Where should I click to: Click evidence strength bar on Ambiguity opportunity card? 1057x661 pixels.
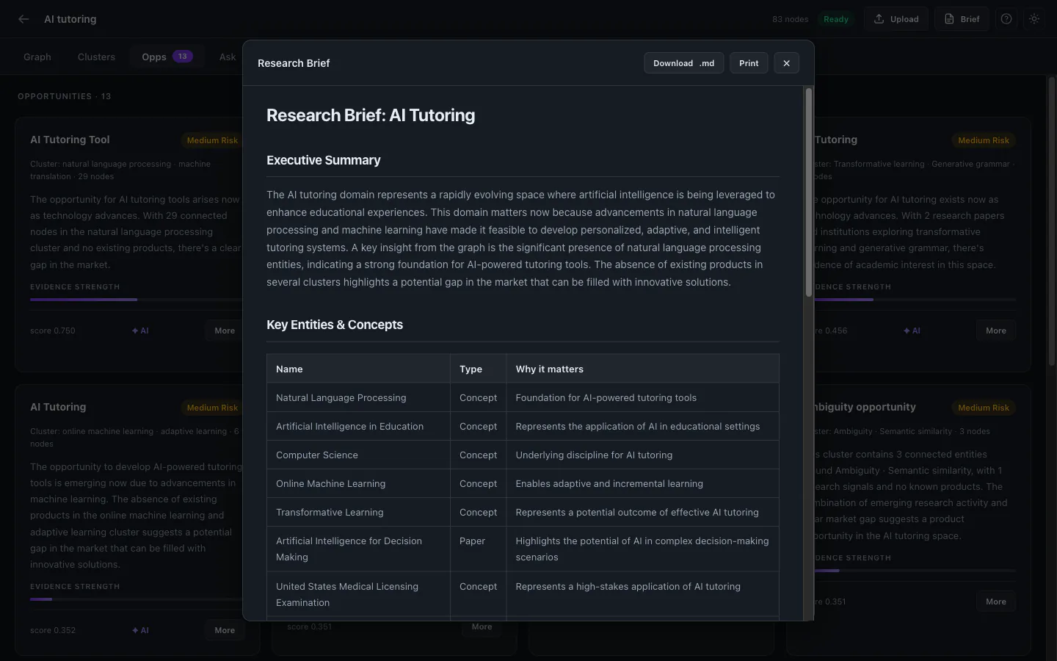pyautogui.click(x=915, y=571)
